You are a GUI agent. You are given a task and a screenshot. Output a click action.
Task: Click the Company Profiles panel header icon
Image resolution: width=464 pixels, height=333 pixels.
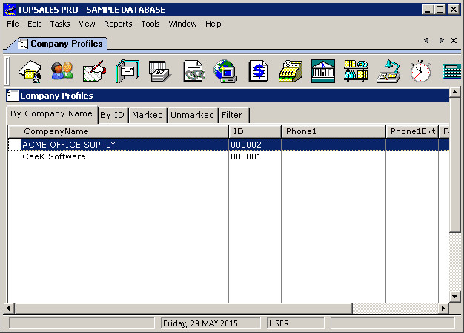[x=13, y=96]
